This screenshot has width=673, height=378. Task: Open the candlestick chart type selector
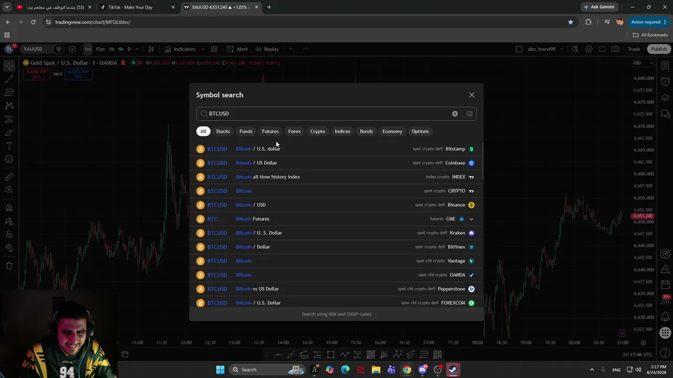coord(151,49)
